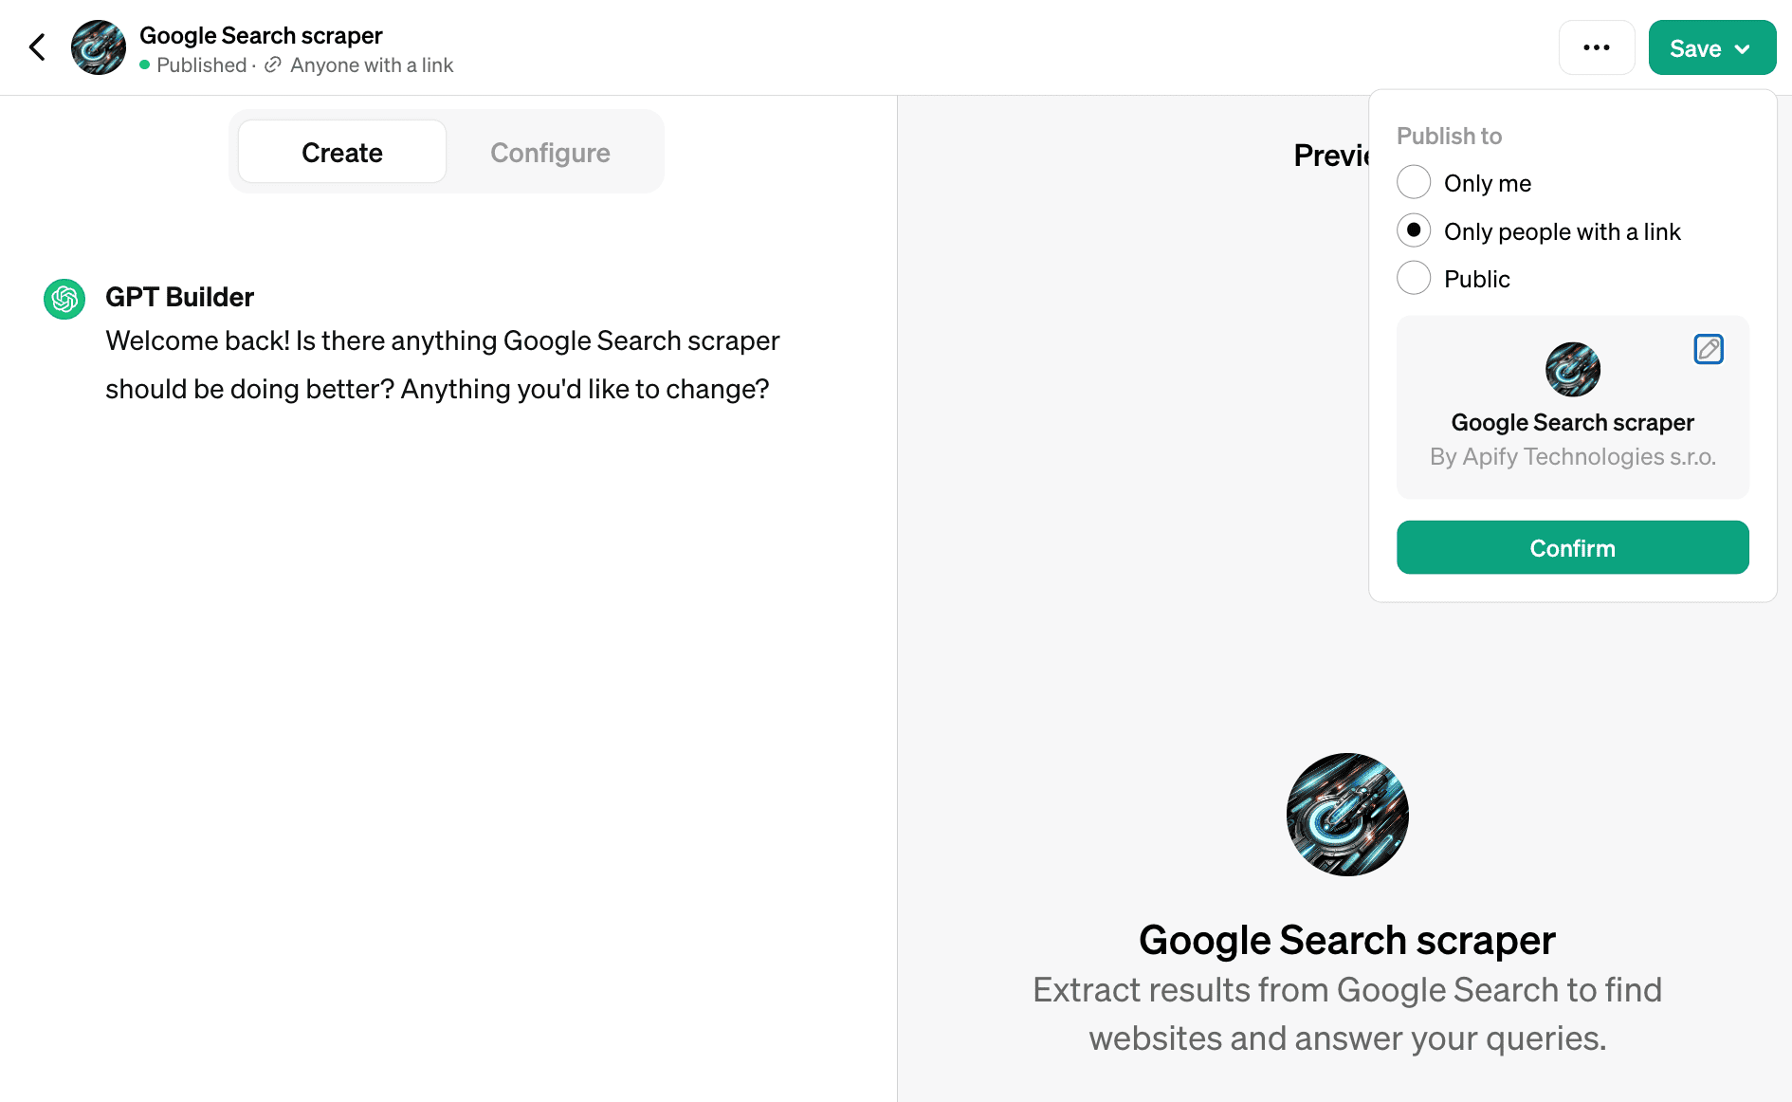The height and width of the screenshot is (1102, 1792).
Task: Click By Apify Technologies s.r.o. attribution text
Action: coord(1572,456)
